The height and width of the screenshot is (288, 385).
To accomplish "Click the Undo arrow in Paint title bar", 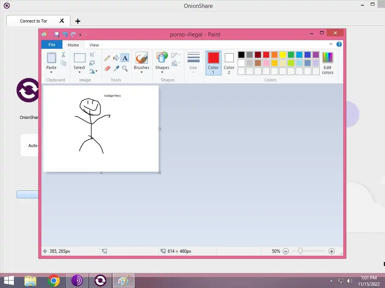I will click(x=65, y=34).
